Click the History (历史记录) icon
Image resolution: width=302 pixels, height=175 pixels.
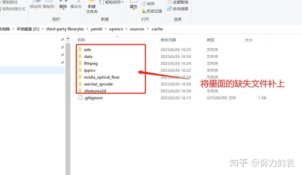pyautogui.click(x=144, y=11)
